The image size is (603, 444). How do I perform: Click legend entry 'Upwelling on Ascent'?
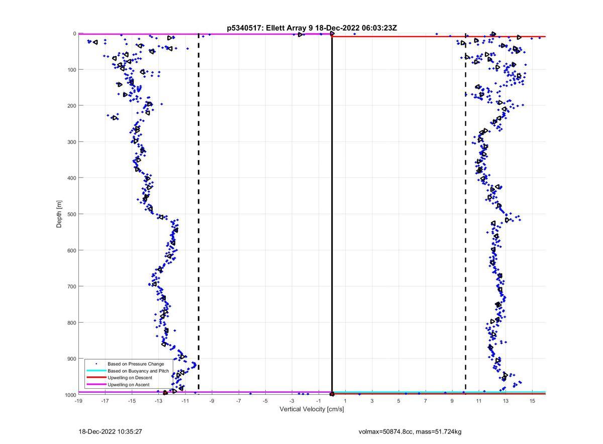pyautogui.click(x=129, y=384)
